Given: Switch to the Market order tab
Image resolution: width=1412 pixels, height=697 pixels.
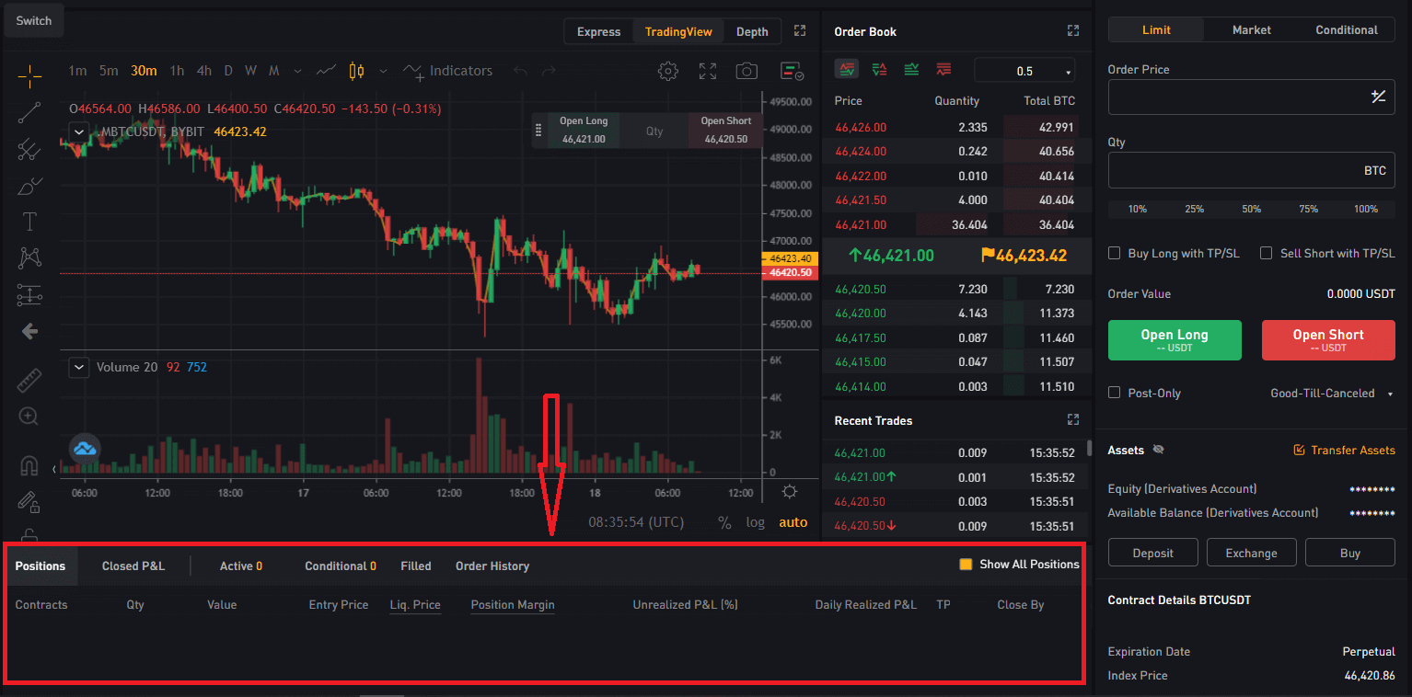Looking at the screenshot, I should [1251, 29].
